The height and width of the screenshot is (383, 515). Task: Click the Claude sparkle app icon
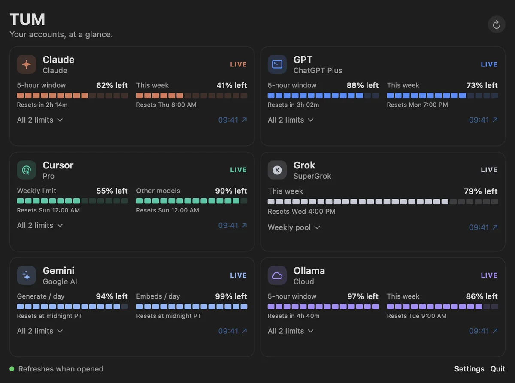pos(26,64)
